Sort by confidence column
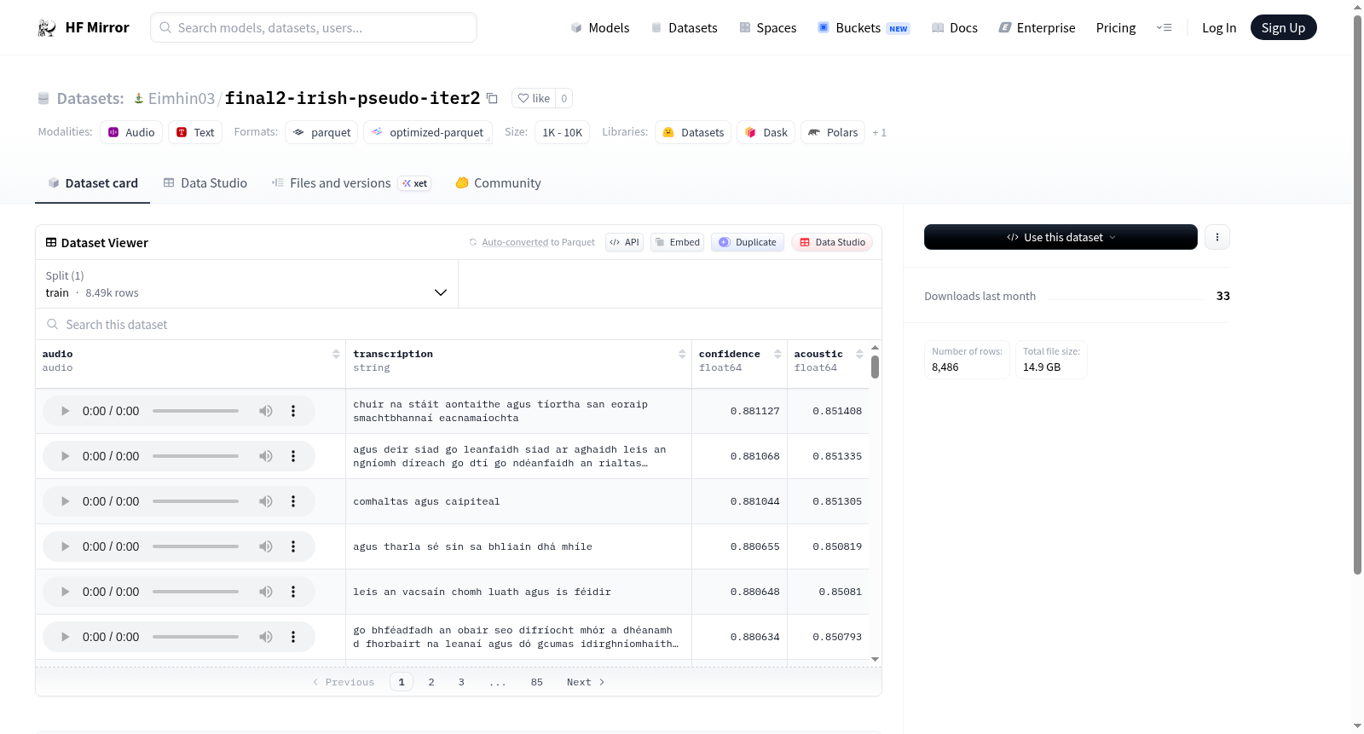1364x734 pixels. (x=777, y=354)
